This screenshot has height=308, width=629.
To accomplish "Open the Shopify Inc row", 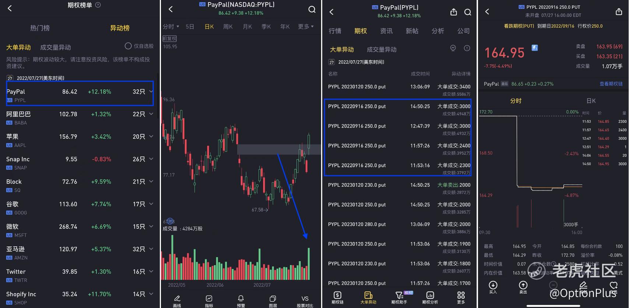I will [80, 297].
